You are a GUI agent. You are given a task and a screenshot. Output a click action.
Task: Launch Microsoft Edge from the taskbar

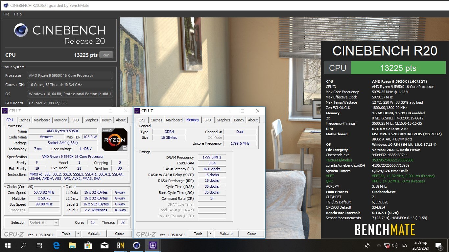(56, 245)
